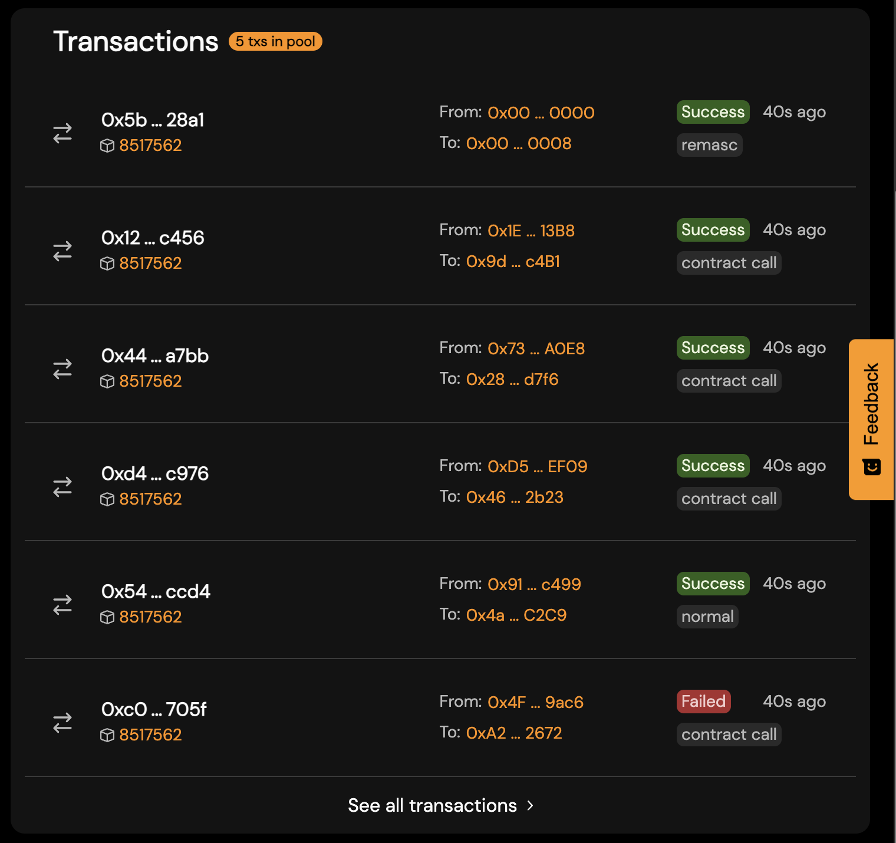The width and height of the screenshot is (896, 843).
Task: Click To address 0x4a ... C2C9
Action: (515, 615)
